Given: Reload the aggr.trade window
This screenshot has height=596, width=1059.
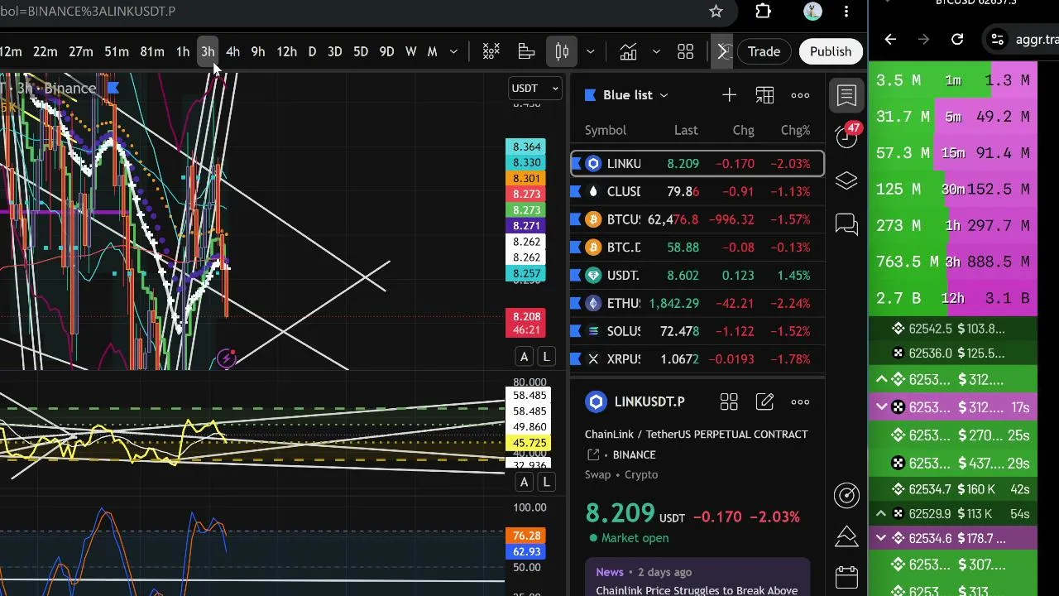Looking at the screenshot, I should click(x=957, y=39).
